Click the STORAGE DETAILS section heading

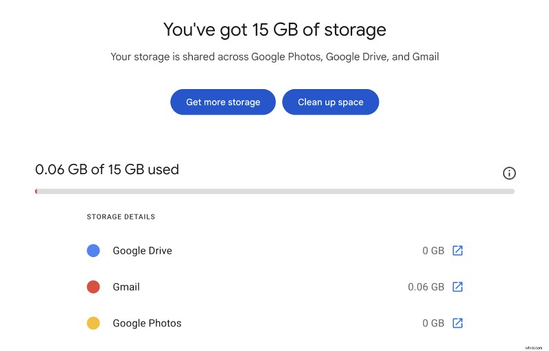[121, 217]
